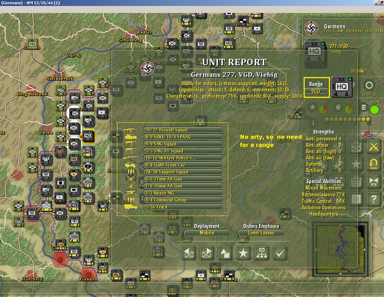This screenshot has height=297, width=384.
Task: Click the Steinebruck town label on map
Action: (60, 79)
